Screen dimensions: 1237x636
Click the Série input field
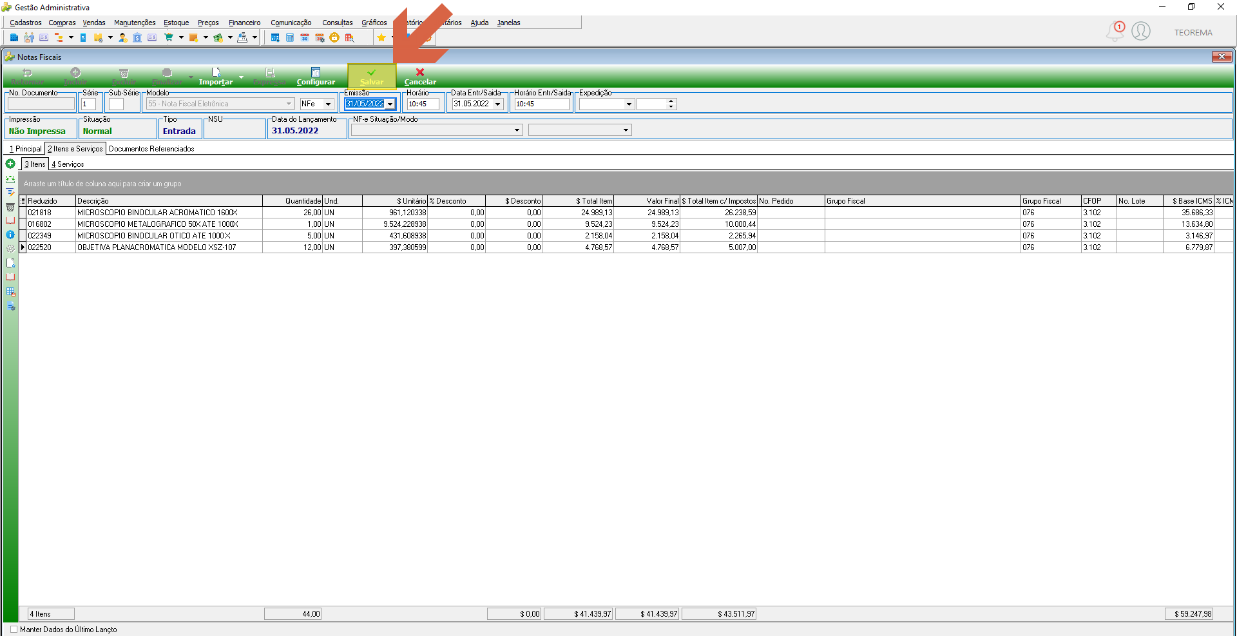click(88, 104)
